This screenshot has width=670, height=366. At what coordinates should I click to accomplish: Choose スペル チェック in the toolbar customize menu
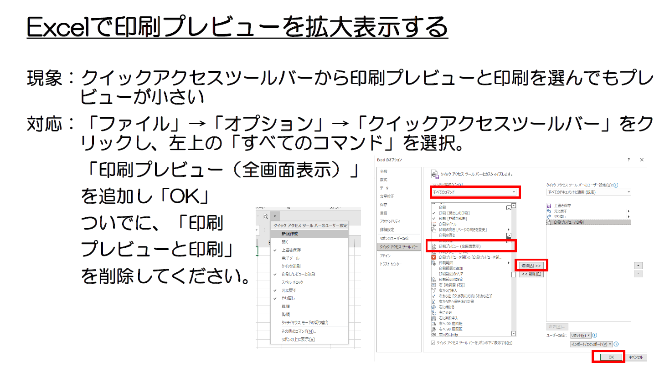(309, 282)
